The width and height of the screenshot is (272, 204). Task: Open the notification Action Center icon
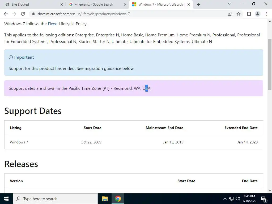tap(263, 199)
